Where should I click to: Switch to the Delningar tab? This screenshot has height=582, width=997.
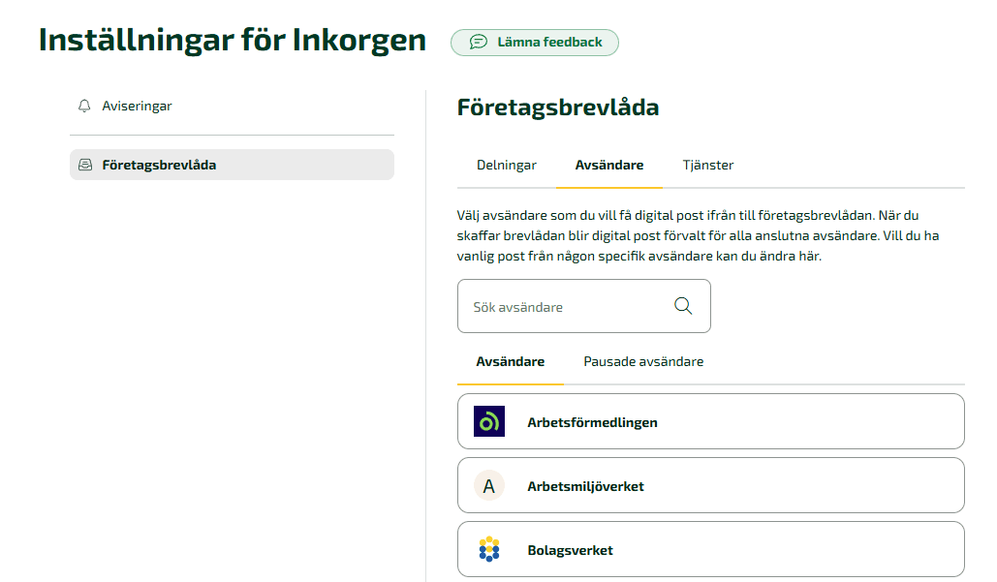coord(506,165)
